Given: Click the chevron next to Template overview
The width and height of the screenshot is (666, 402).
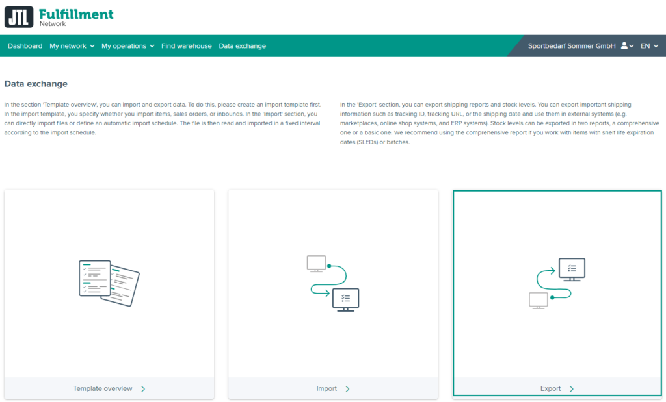Looking at the screenshot, I should coord(142,388).
